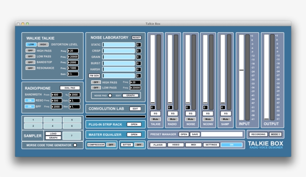Click Walkie Talkie High Pass Freq 20 box
Image resolution: width=306 pixels, height=177 pixels.
[x=73, y=51]
